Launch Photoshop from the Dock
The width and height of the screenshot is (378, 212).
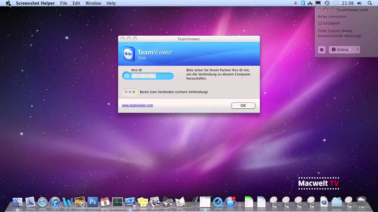click(x=93, y=202)
